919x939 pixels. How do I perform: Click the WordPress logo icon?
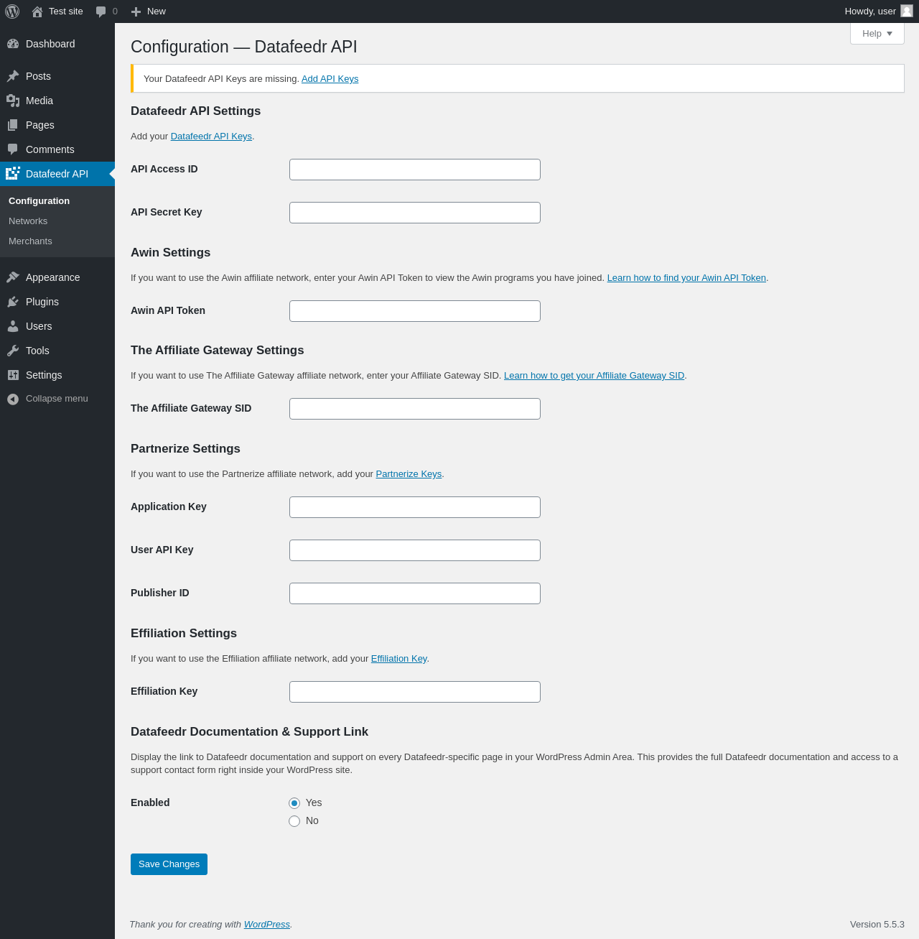point(12,11)
